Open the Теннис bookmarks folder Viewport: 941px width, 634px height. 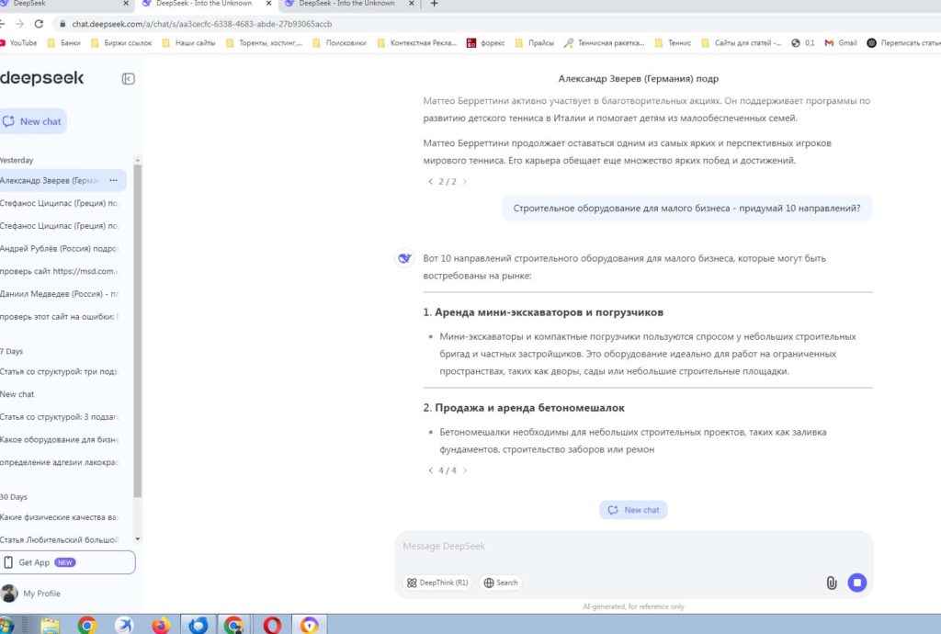pyautogui.click(x=673, y=43)
